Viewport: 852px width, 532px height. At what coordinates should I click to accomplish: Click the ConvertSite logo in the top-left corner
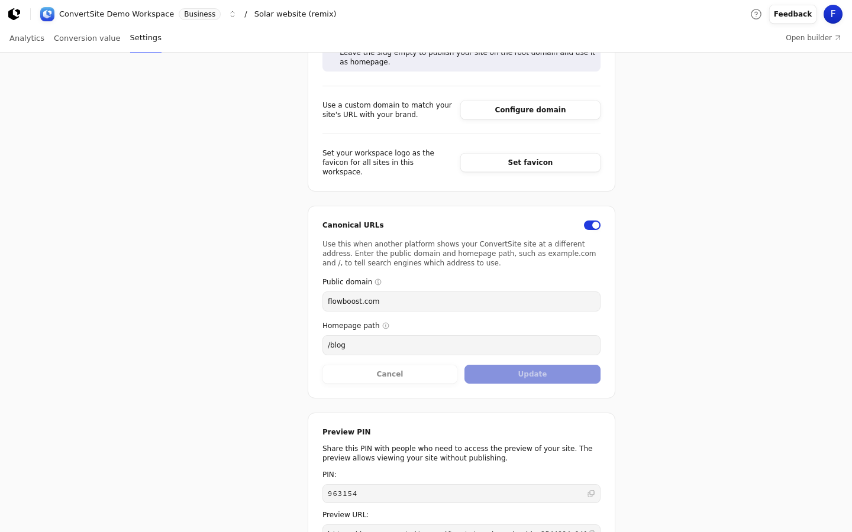coord(14,14)
